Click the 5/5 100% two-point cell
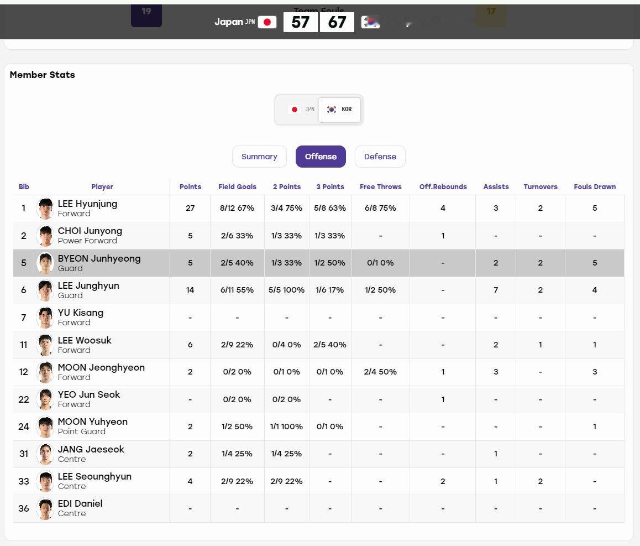The height and width of the screenshot is (546, 640). tap(286, 290)
